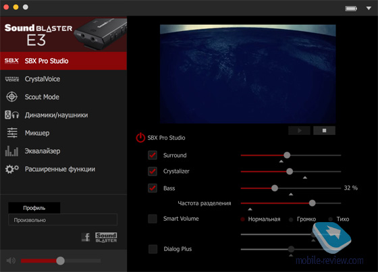Open the CrystalVoice section
The width and height of the screenshot is (378, 272).
pos(63,79)
